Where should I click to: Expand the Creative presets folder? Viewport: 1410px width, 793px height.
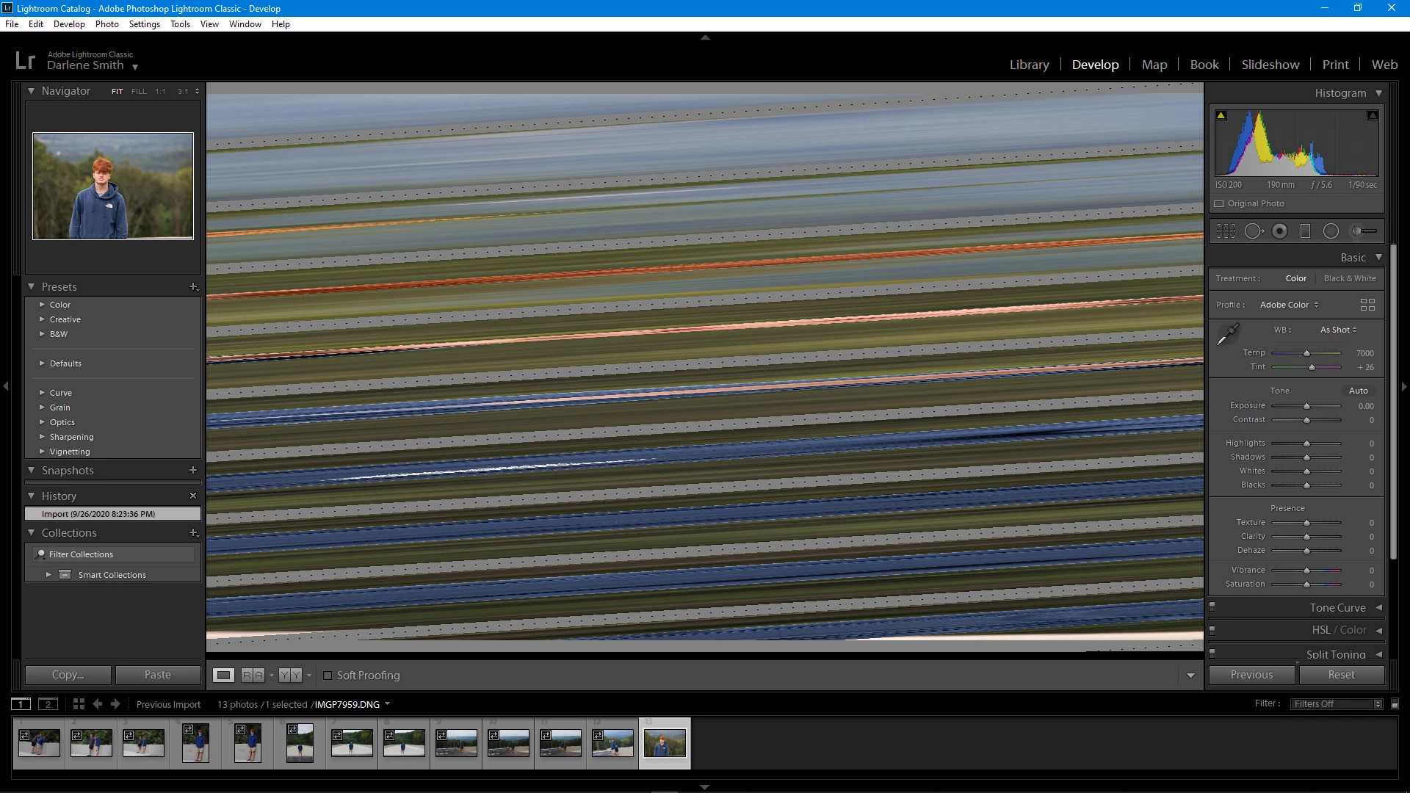[x=65, y=319]
